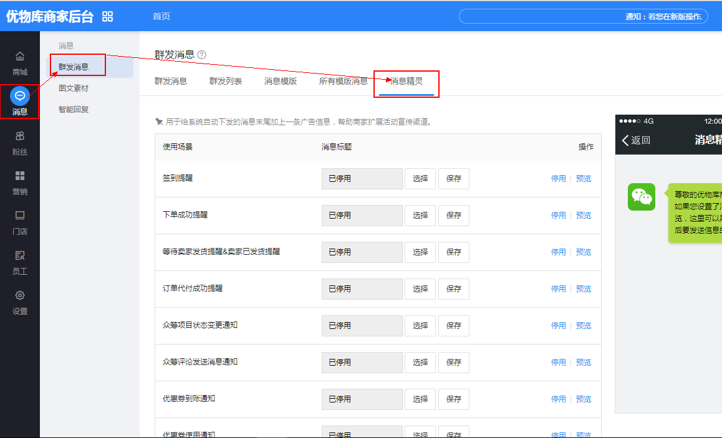
Task: Switch to the 消息模版 tab
Action: click(281, 81)
